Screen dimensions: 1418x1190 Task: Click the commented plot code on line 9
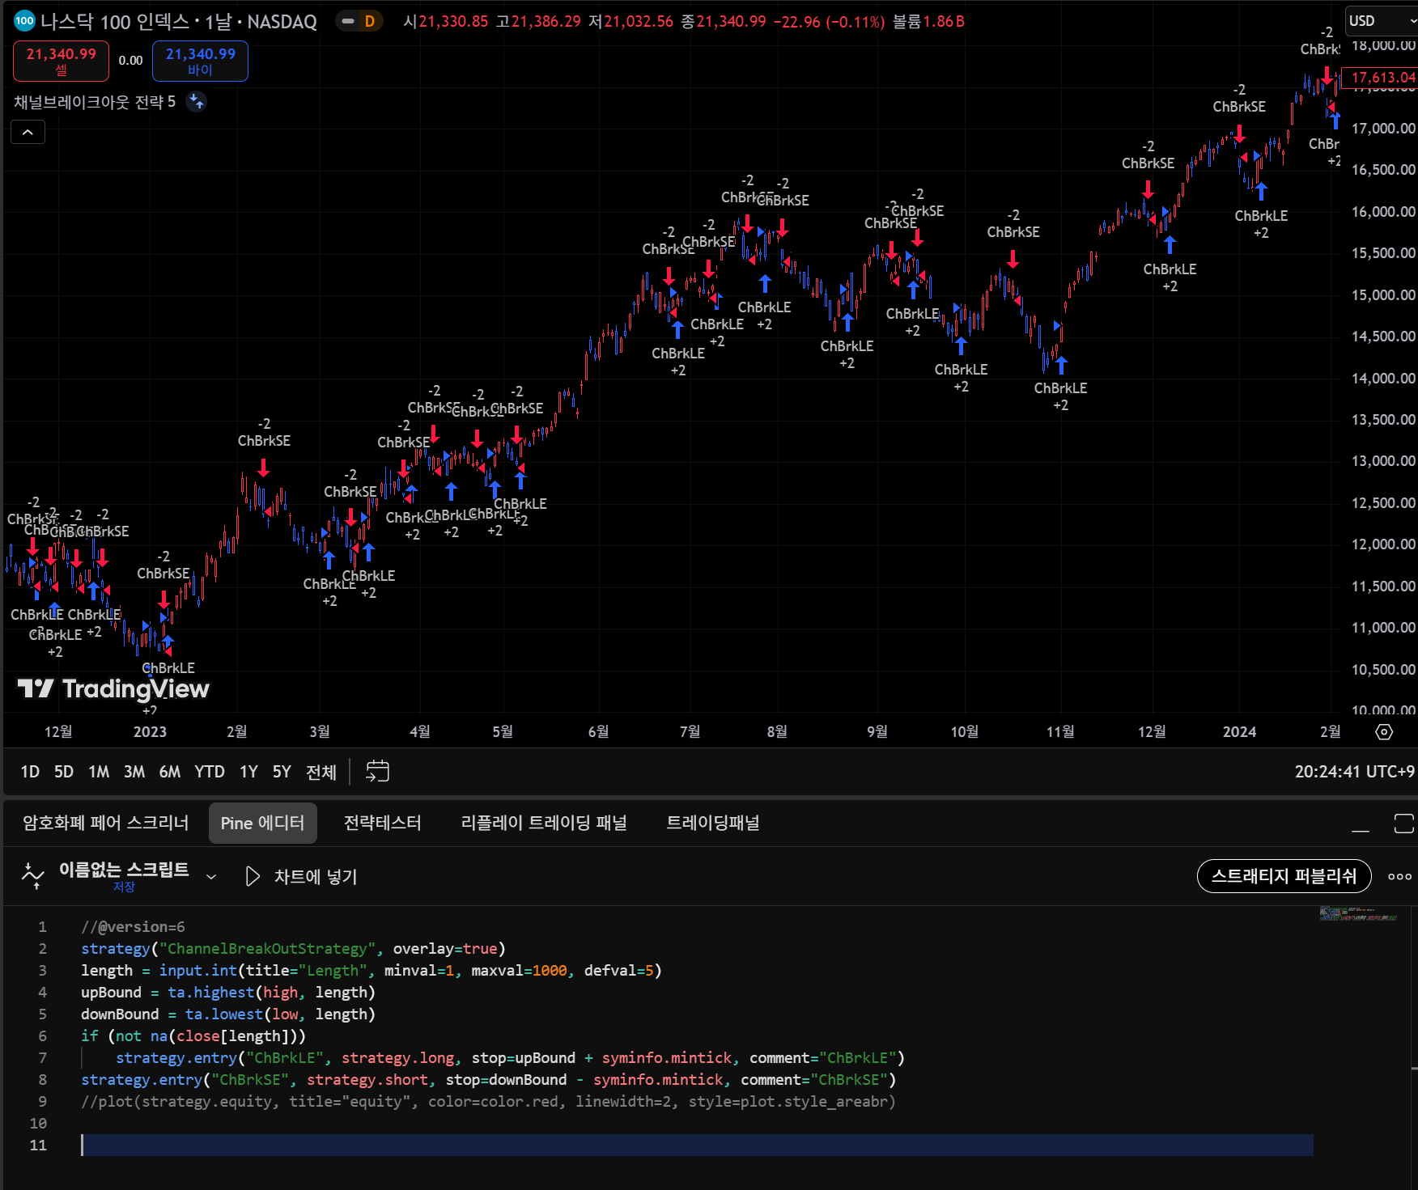pyautogui.click(x=489, y=1102)
